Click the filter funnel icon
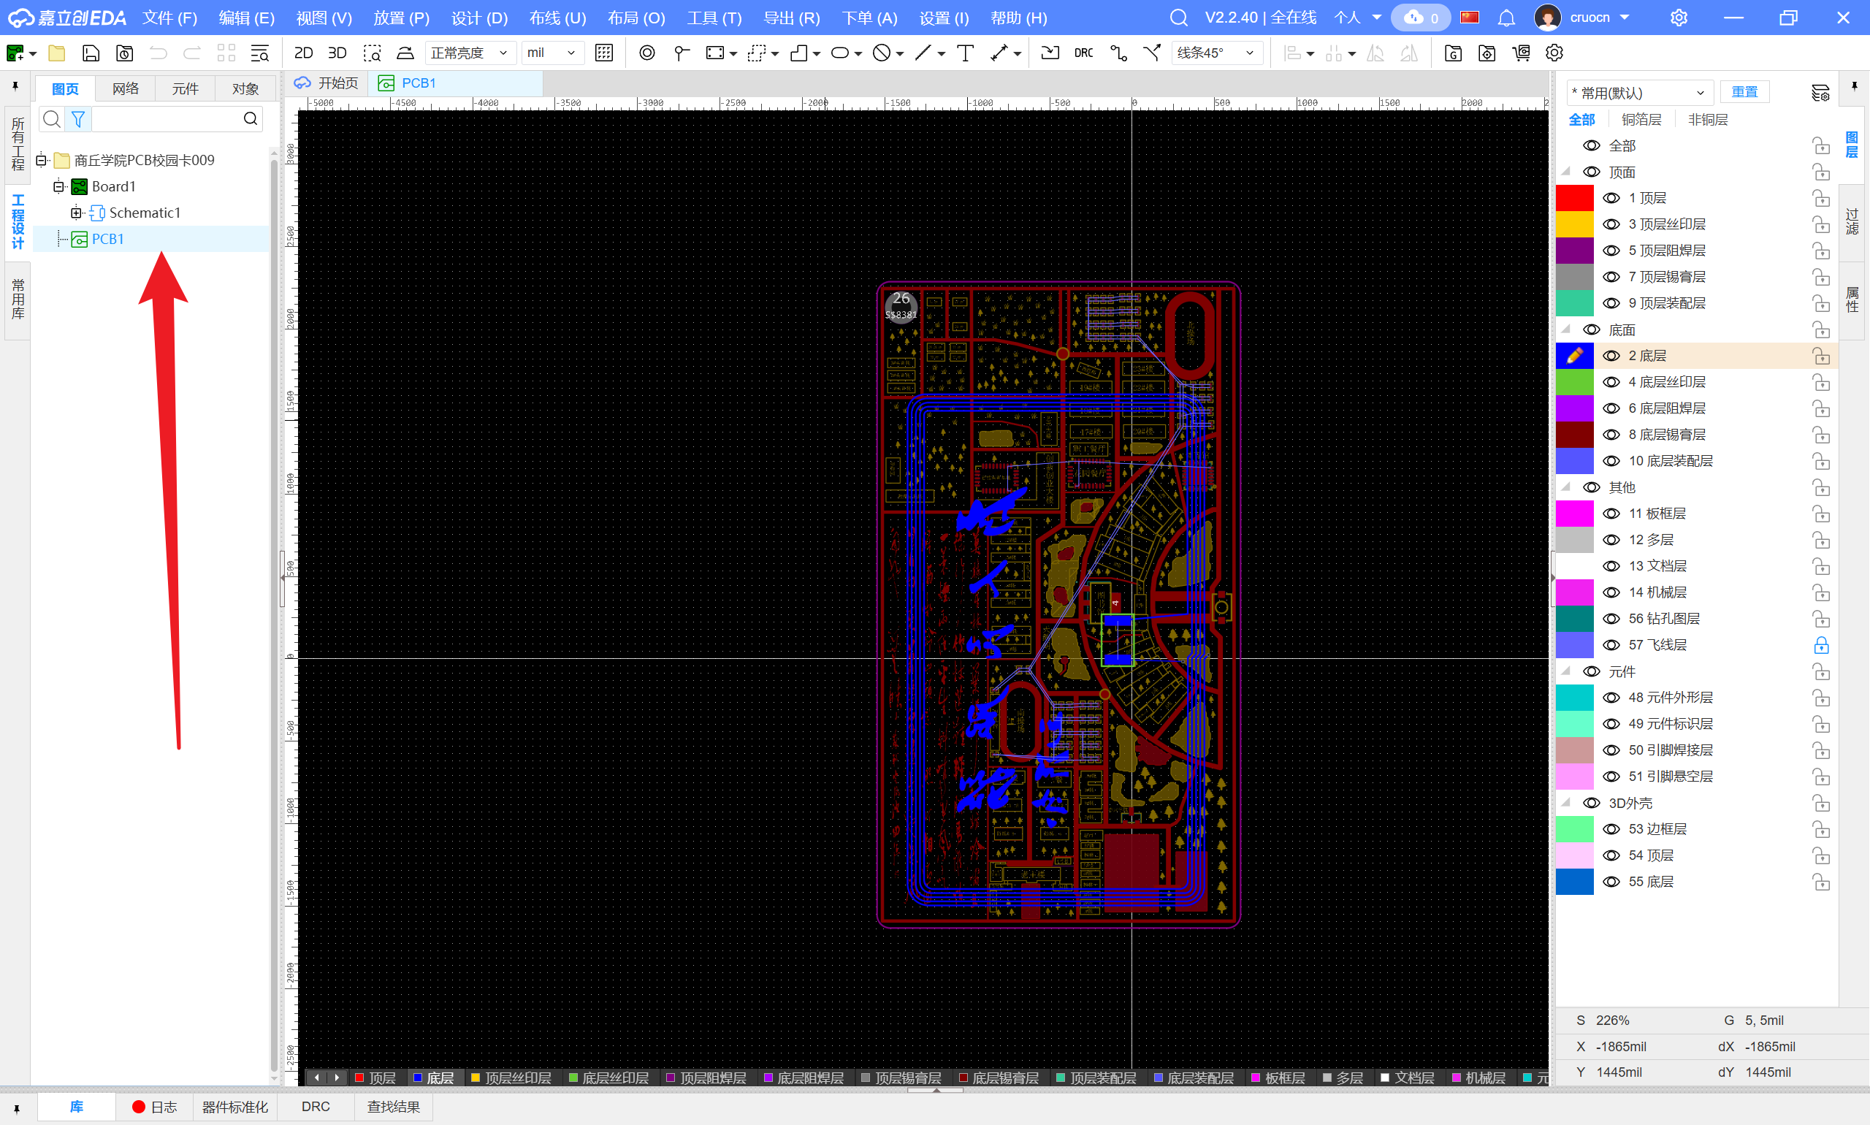The width and height of the screenshot is (1870, 1125). [77, 119]
